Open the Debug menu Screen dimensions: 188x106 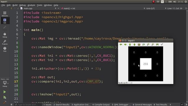(22, 5)
